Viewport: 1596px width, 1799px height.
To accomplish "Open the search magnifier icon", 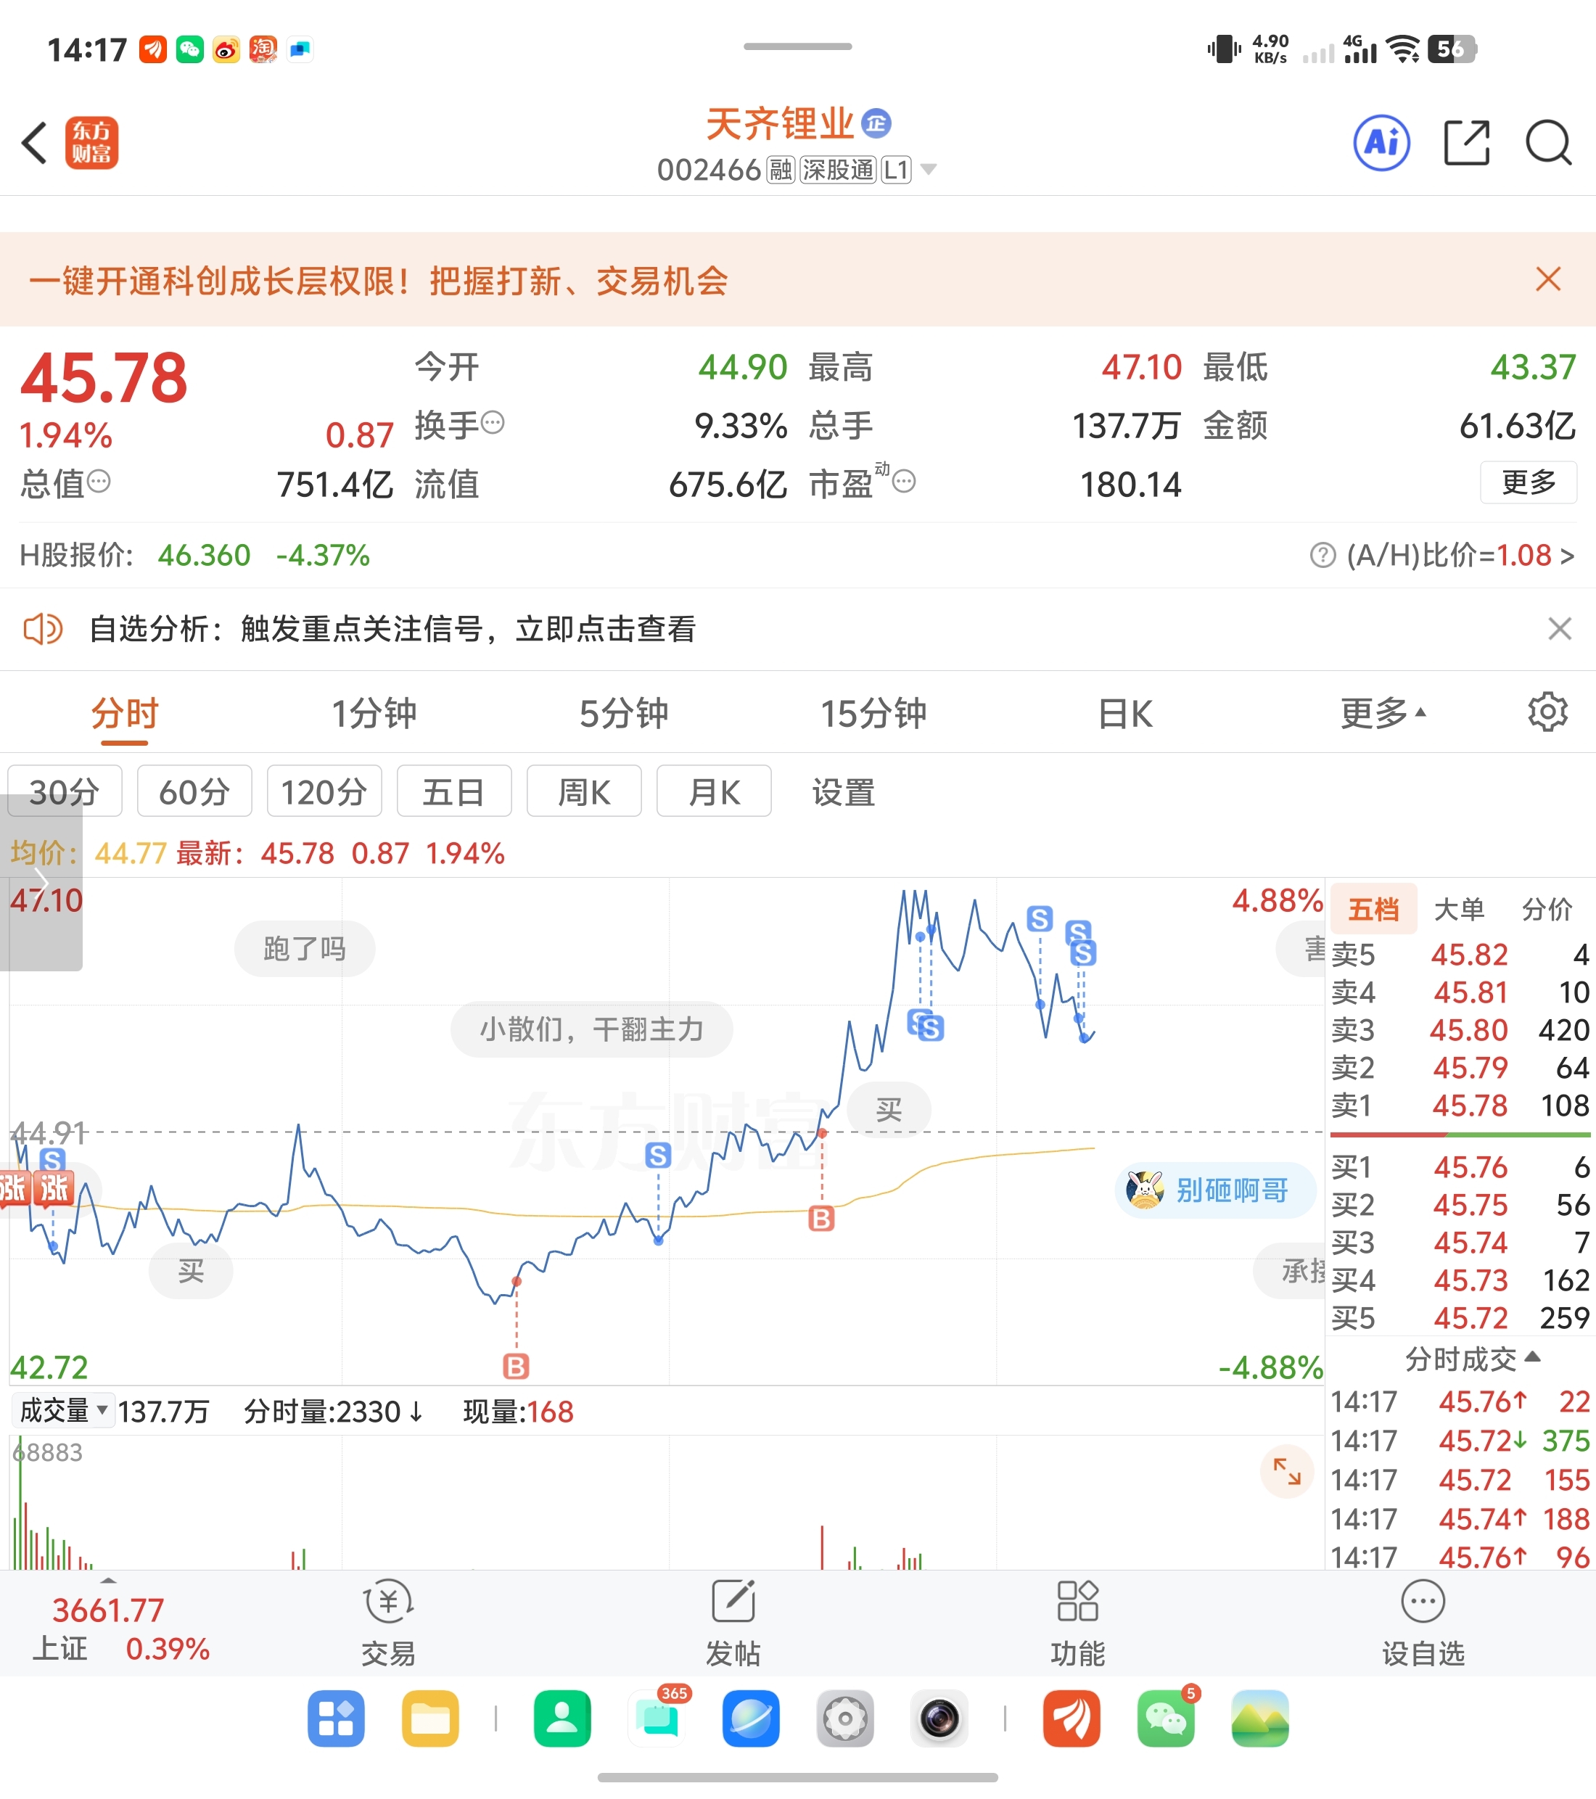I will [x=1548, y=143].
